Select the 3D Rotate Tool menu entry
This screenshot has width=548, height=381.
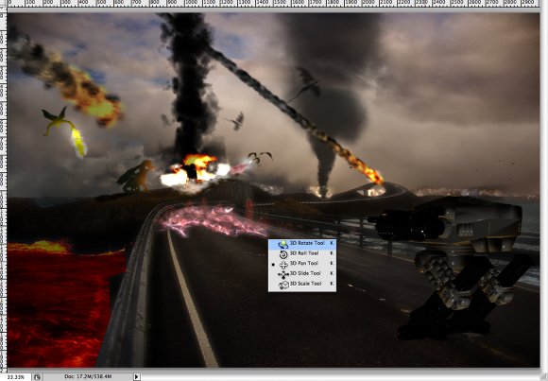pos(302,243)
